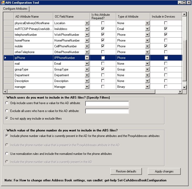Enable the Required checkbox for the mail attribute
The image size is (192, 189).
tap(103, 64)
